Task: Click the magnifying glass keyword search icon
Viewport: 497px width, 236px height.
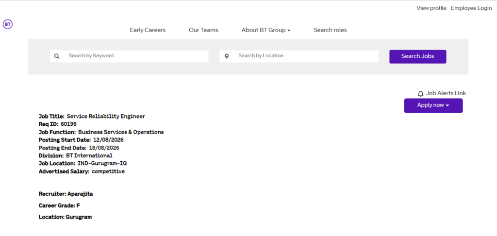Action: pos(57,56)
